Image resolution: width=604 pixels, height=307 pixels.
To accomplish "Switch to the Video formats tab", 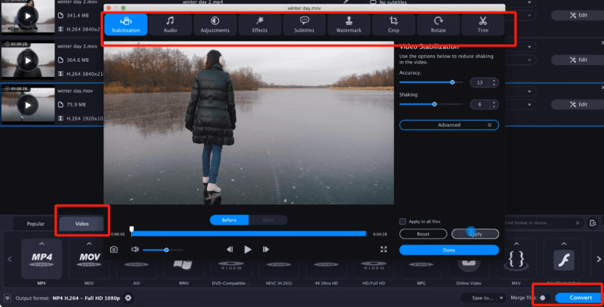I will coord(82,223).
